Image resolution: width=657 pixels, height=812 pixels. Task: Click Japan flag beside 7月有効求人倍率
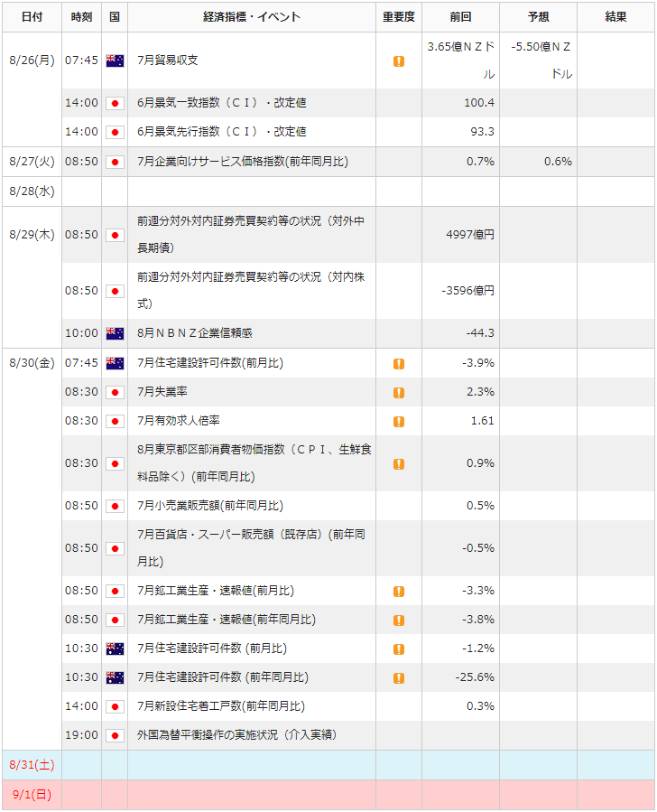(115, 422)
